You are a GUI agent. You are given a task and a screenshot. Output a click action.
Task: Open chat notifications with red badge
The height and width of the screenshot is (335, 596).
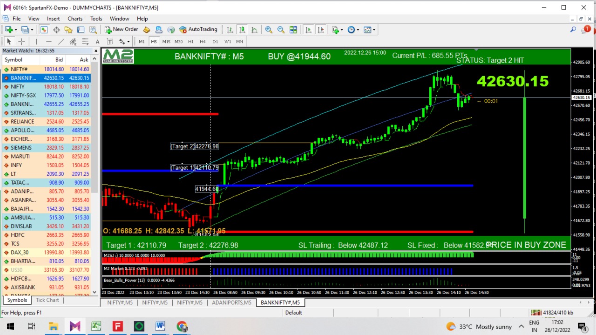(586, 30)
